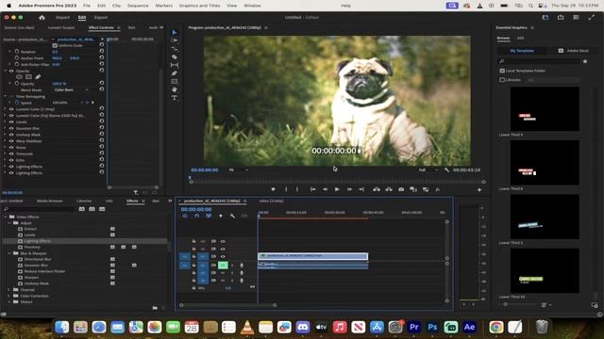Click the Extract button
The width and height of the screenshot is (604, 339).
[389, 189]
